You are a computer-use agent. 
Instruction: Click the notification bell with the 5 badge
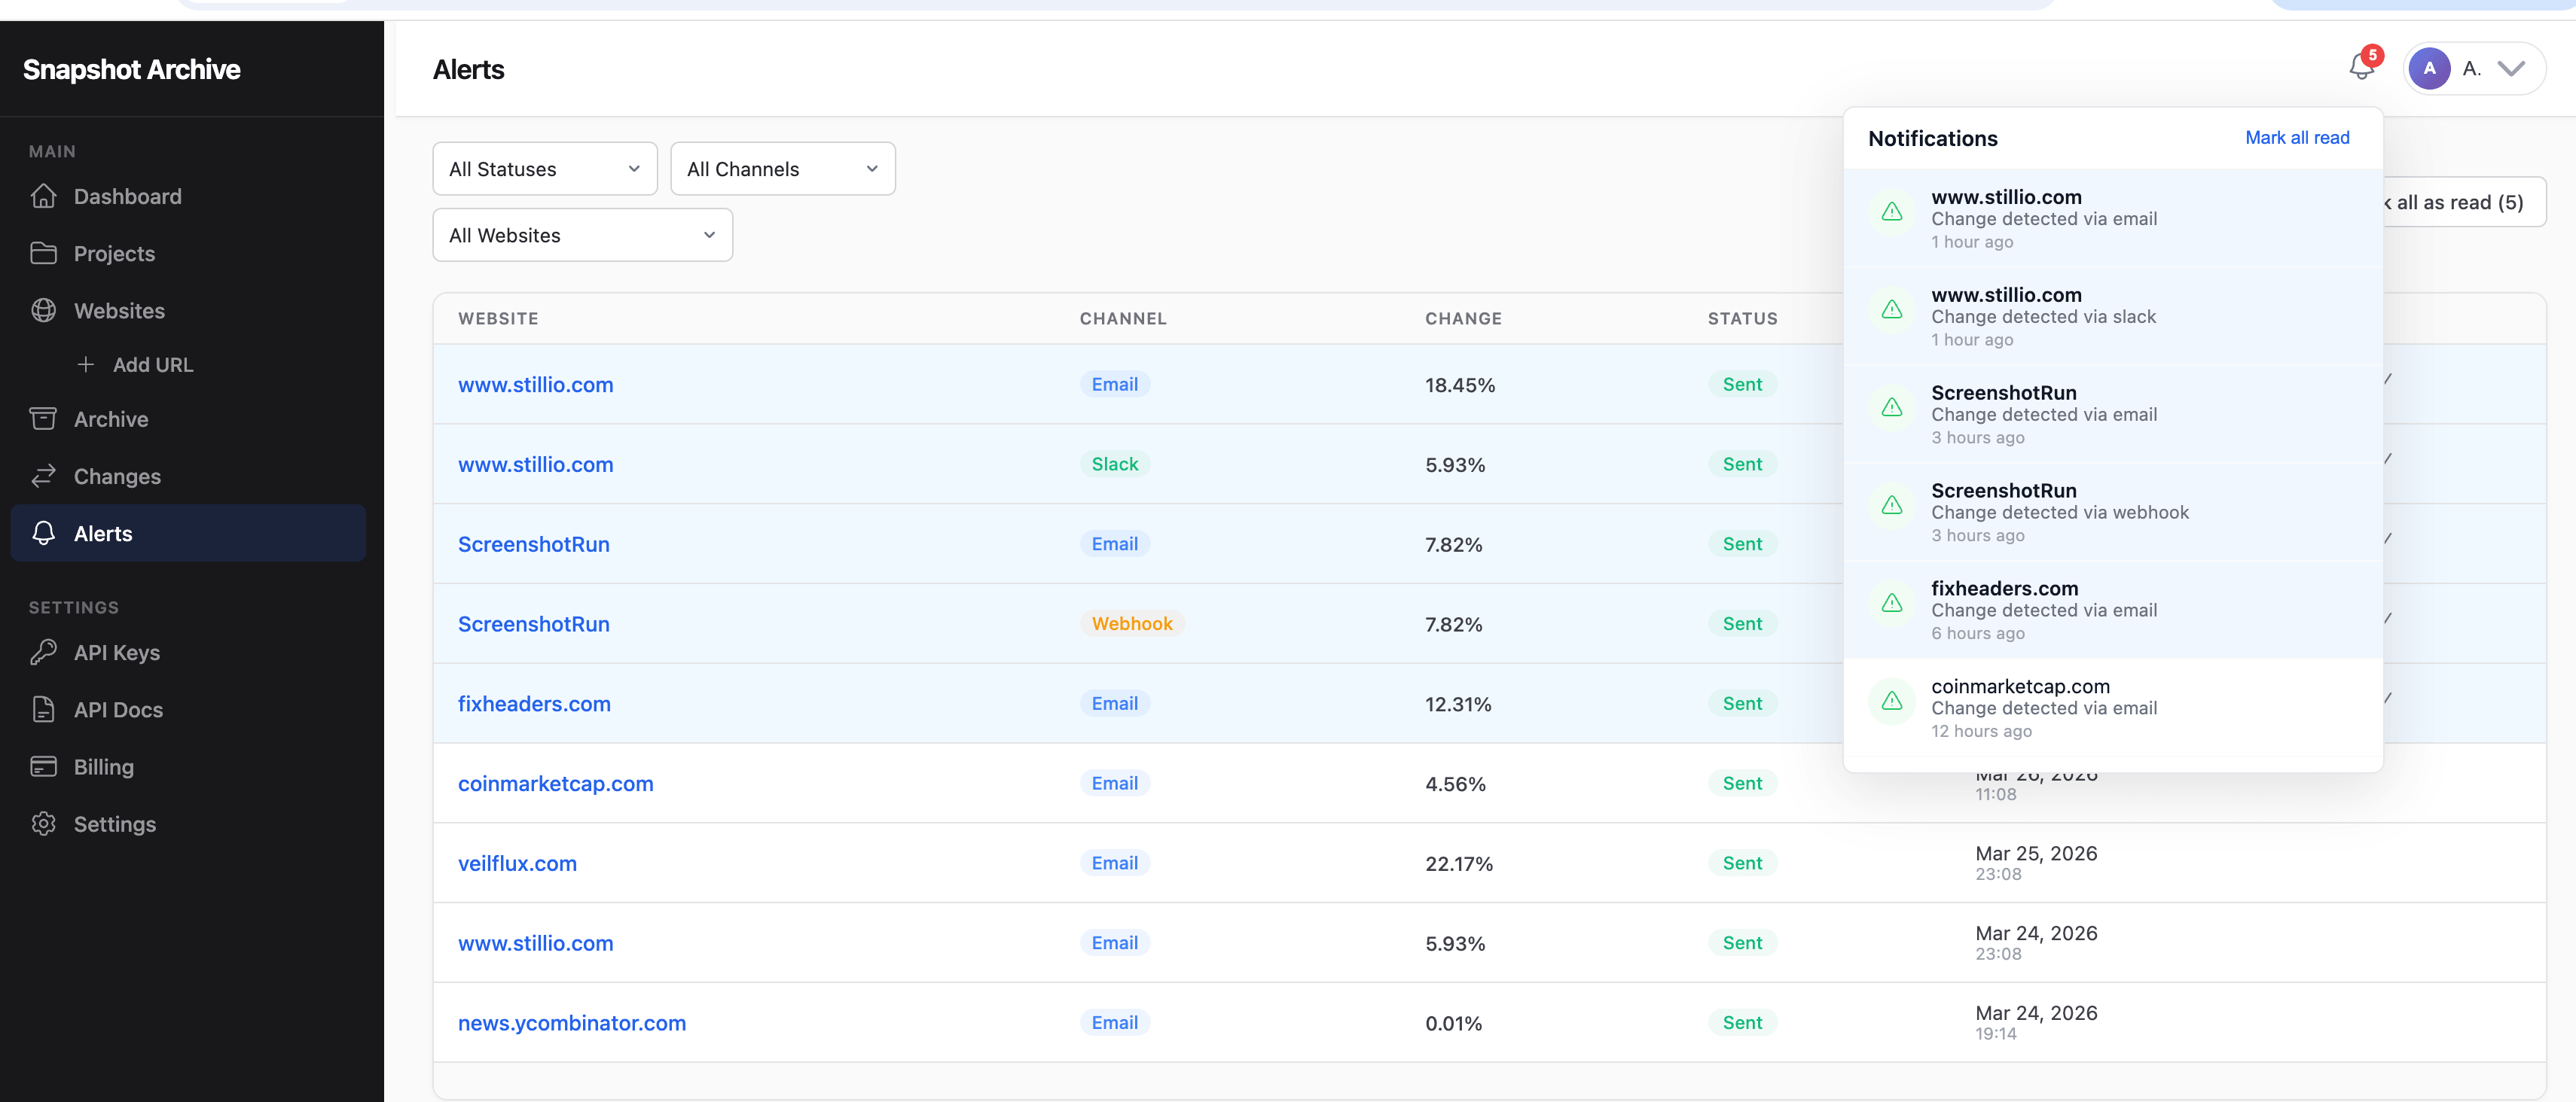pos(2362,67)
